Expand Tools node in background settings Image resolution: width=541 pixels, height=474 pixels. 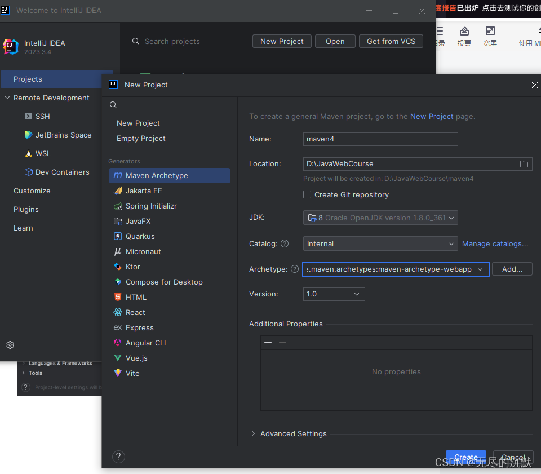[x=23, y=373]
